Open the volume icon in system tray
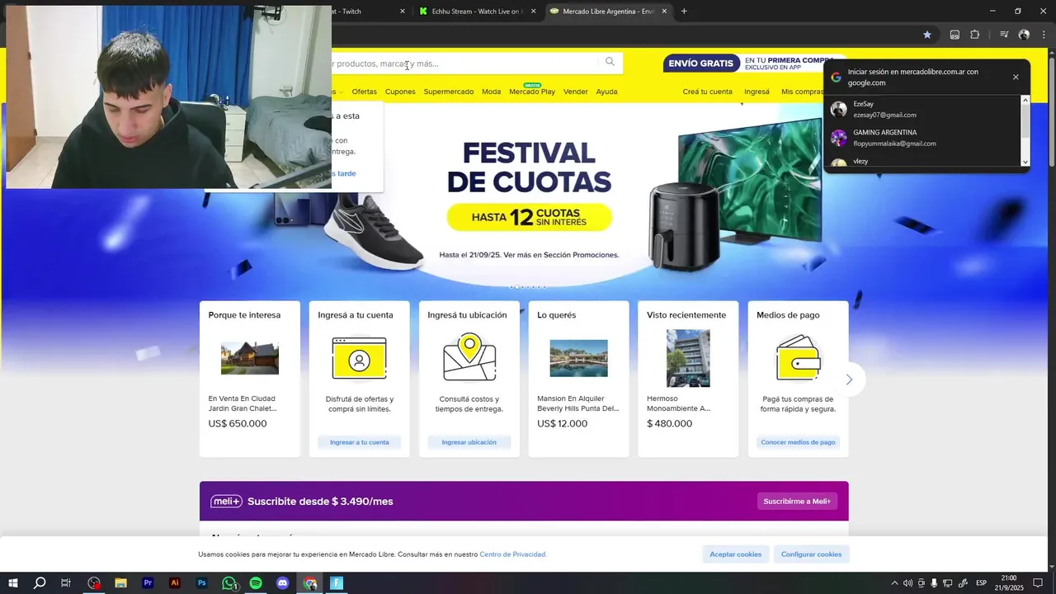The height and width of the screenshot is (594, 1056). point(907,583)
